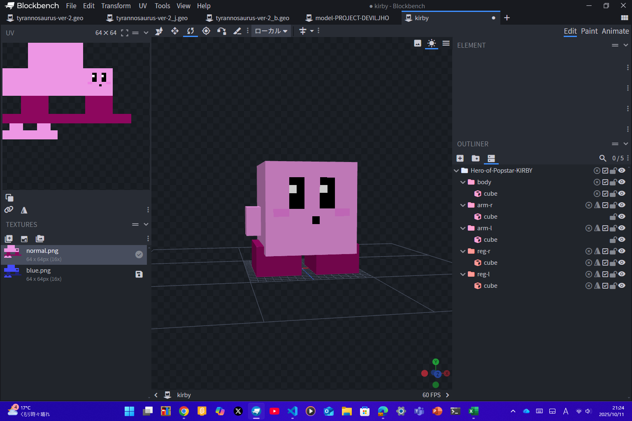Open the ローカル transform space dropdown

[x=271, y=31]
